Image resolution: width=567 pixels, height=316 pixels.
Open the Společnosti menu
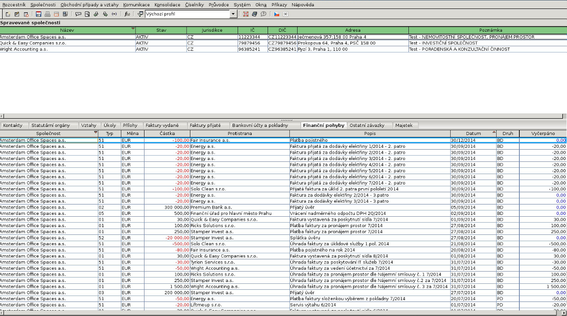pyautogui.click(x=43, y=5)
